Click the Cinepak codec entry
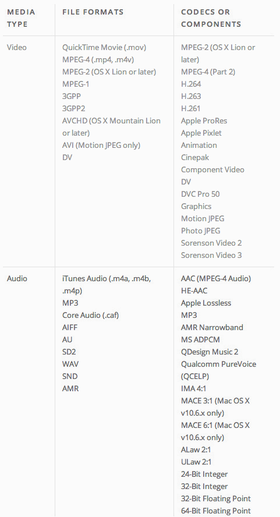Image resolution: width=280 pixels, height=517 pixels. tap(195, 157)
